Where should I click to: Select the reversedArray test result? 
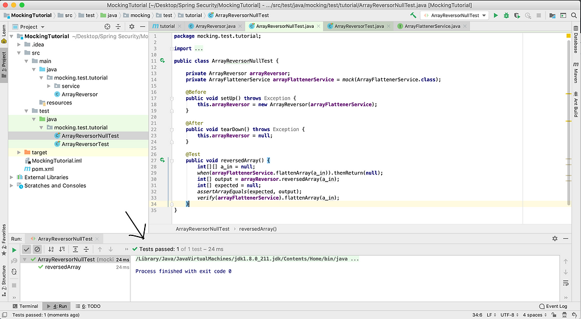pyautogui.click(x=63, y=267)
